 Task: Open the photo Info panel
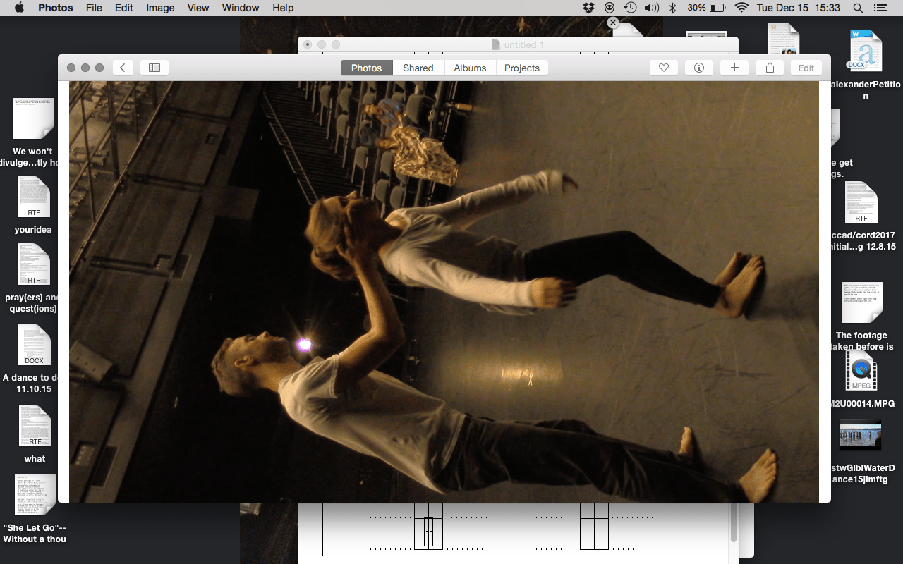(x=698, y=67)
